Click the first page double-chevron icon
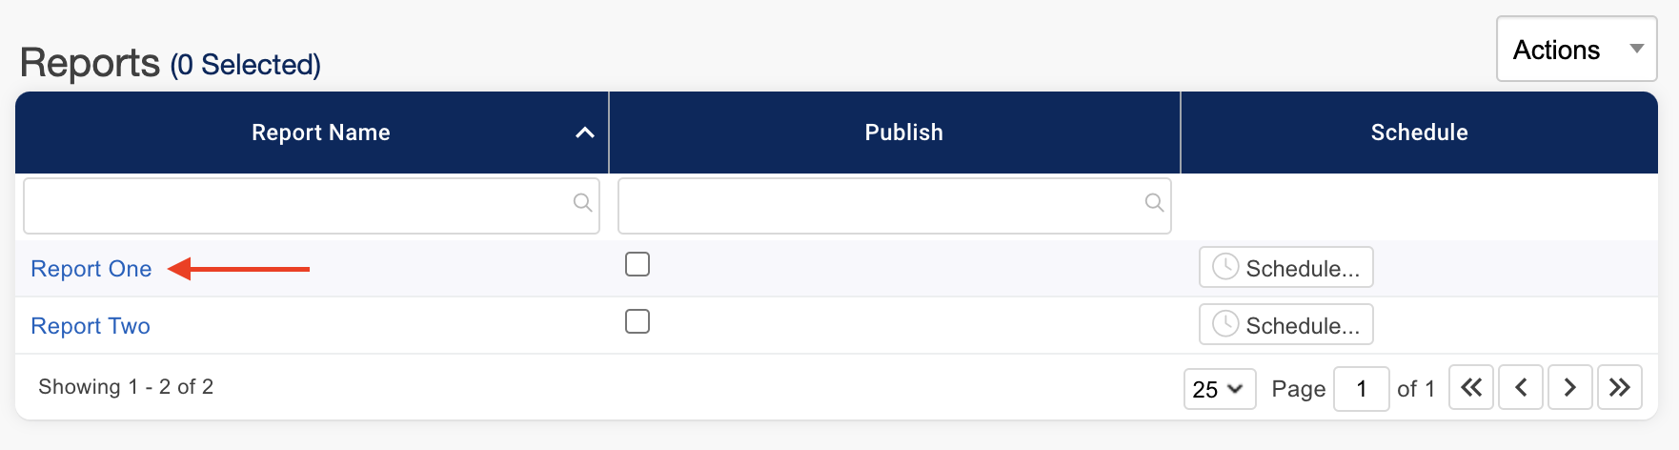Image resolution: width=1679 pixels, height=450 pixels. coord(1471,387)
